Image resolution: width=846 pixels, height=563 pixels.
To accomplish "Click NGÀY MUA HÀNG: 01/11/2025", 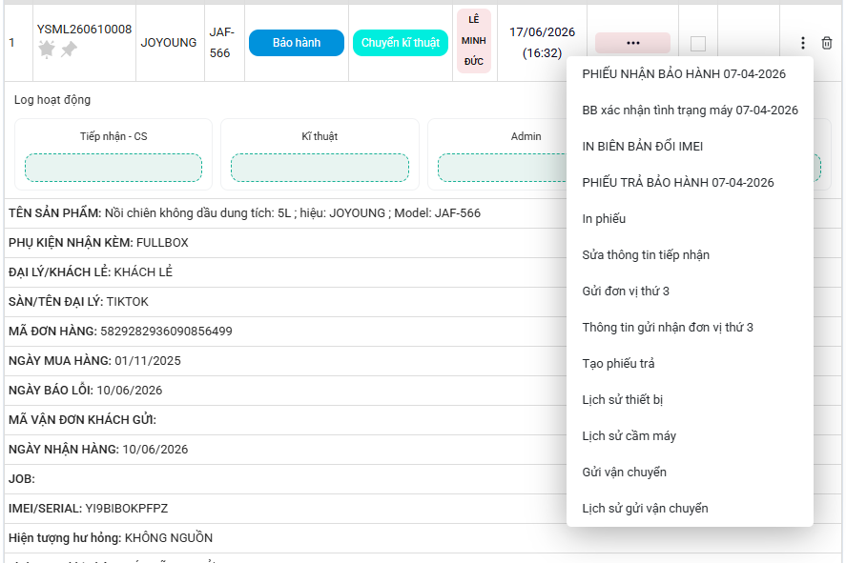I will click(94, 360).
